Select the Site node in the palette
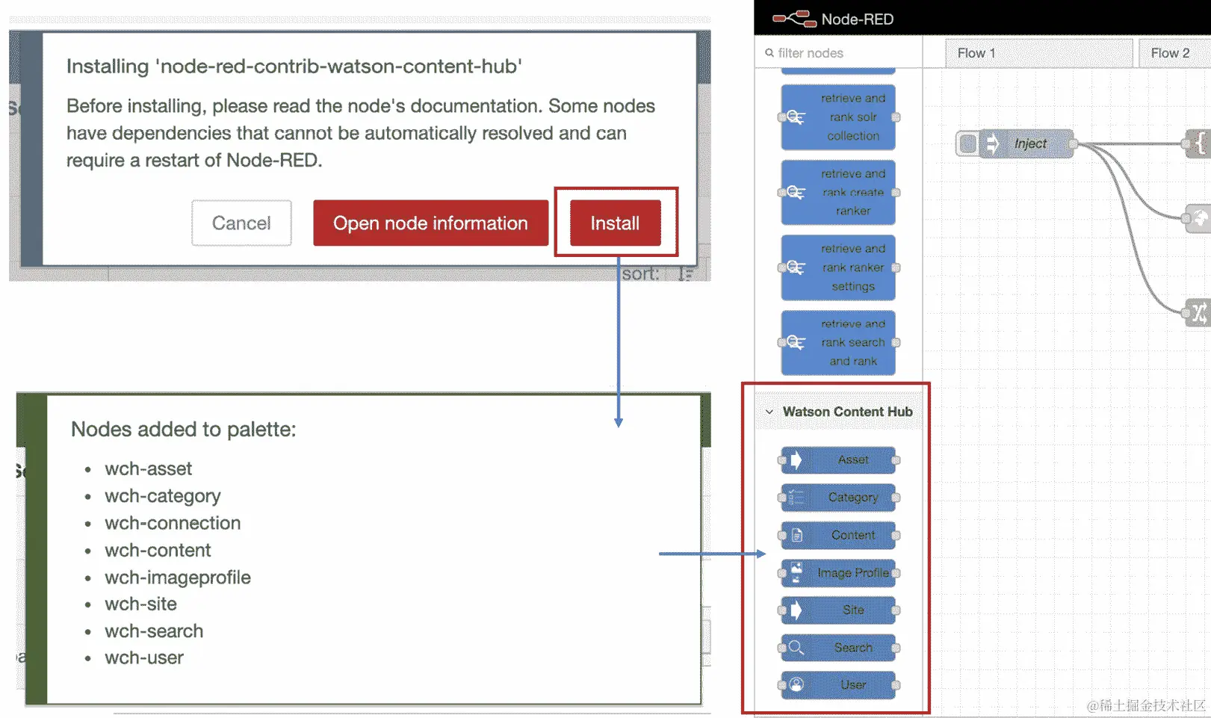Viewport: 1211px width, 718px height. click(x=838, y=610)
